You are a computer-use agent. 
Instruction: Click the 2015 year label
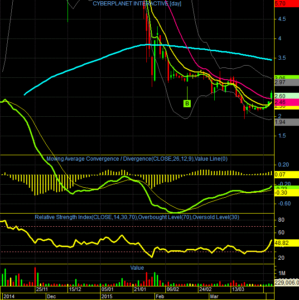pyautogui.click(x=107, y=296)
